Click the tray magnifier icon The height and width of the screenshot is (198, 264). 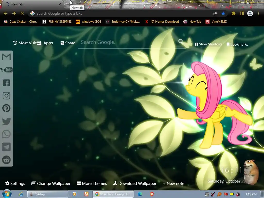click(219, 194)
